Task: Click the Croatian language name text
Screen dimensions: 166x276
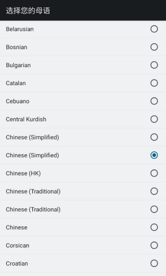Action: click(x=17, y=264)
